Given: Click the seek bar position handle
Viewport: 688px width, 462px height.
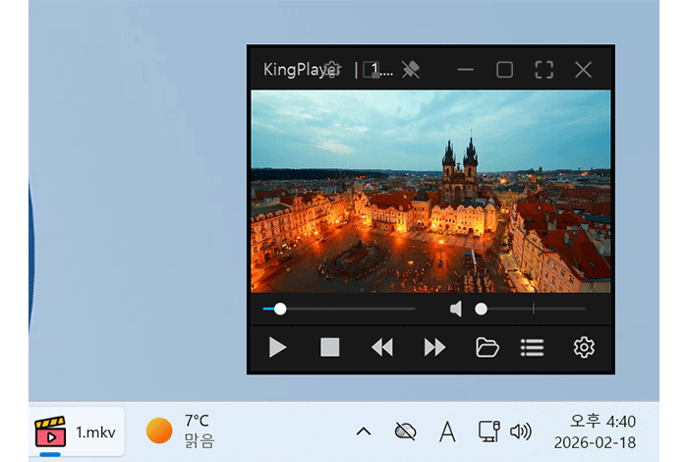Looking at the screenshot, I should (x=280, y=309).
